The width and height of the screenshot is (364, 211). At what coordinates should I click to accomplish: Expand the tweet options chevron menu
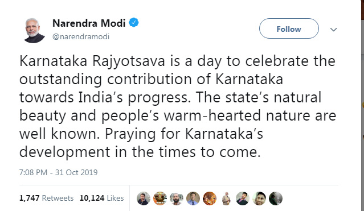[x=334, y=30]
